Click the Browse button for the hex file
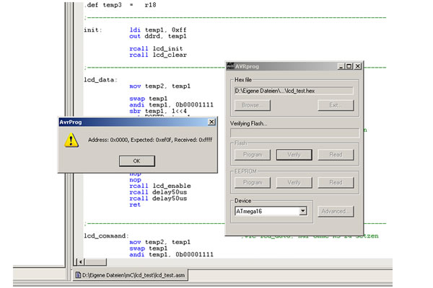Viewport: 433px width, 288px height. click(253, 105)
